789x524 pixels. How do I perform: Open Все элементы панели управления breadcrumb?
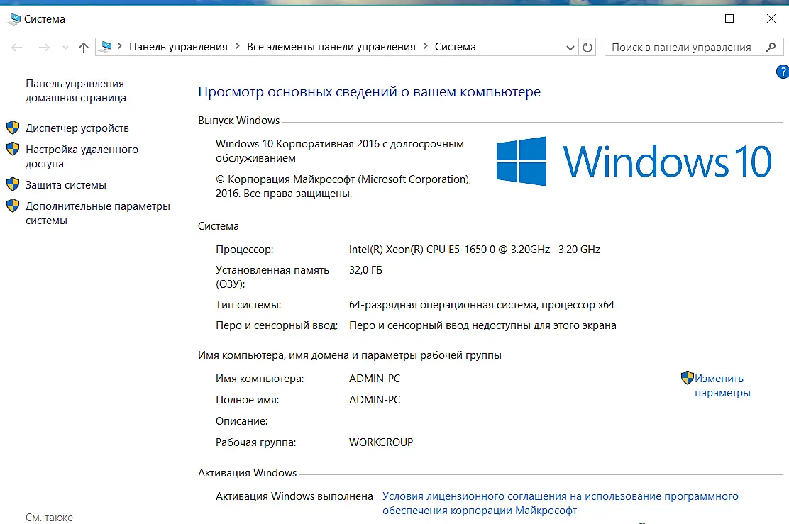coord(331,47)
